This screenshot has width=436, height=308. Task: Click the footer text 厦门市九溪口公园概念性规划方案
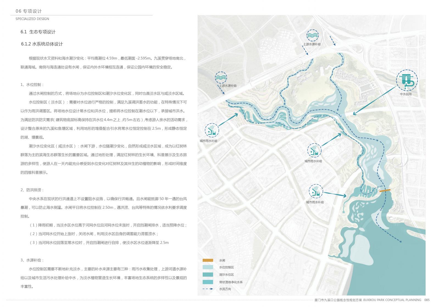click(x=338, y=300)
